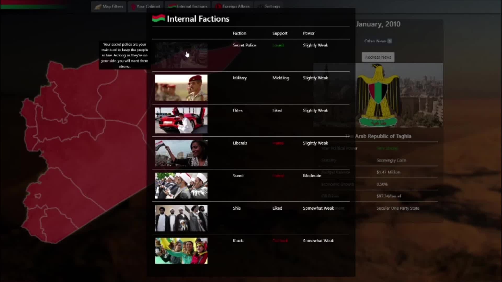Select the Kurds faction image
The height and width of the screenshot is (282, 502).
point(181,251)
